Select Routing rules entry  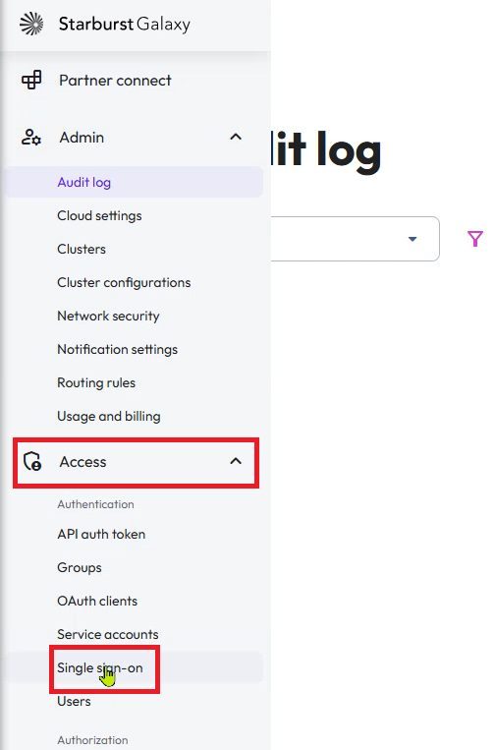(x=96, y=383)
